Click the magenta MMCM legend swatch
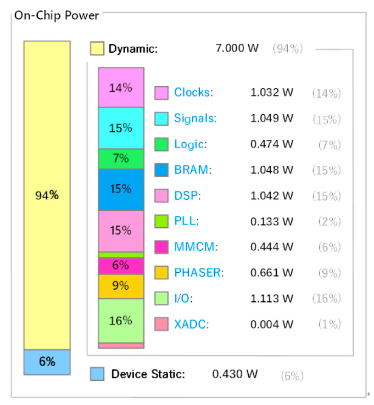The height and width of the screenshot is (405, 374). pos(161,247)
